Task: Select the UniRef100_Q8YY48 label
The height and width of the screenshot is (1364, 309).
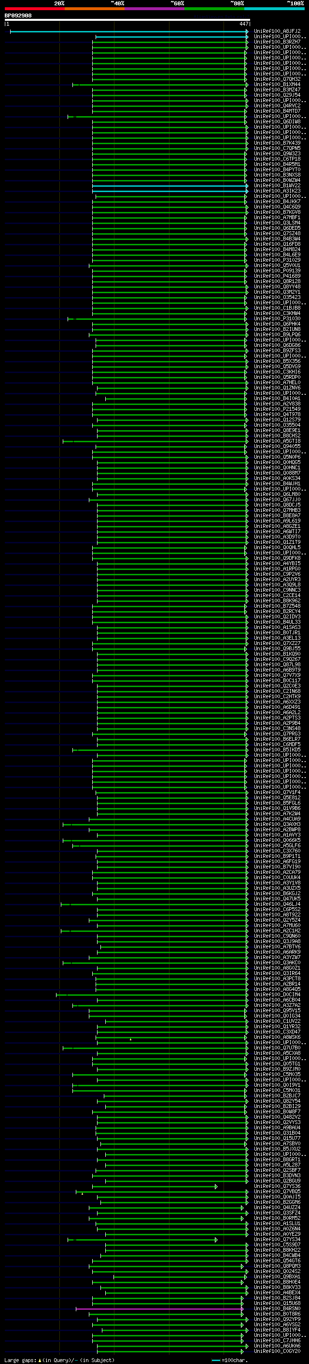Action: point(277,287)
